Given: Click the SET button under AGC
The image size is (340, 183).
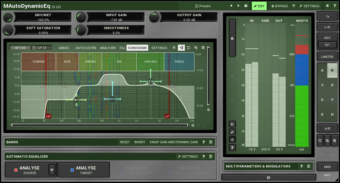Looking at the screenshot, I should point(327,45).
